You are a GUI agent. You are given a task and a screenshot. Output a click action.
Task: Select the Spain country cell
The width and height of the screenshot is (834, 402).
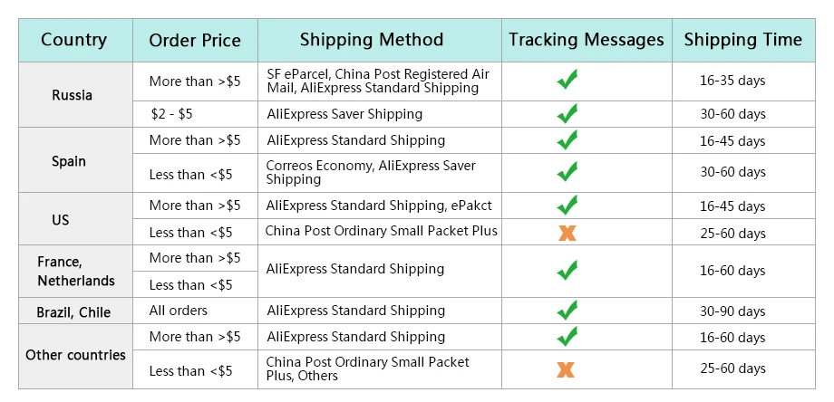(75, 160)
